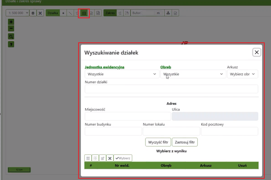Open the map help question mark
Screen dimensions: 271x180
click(x=11, y=45)
